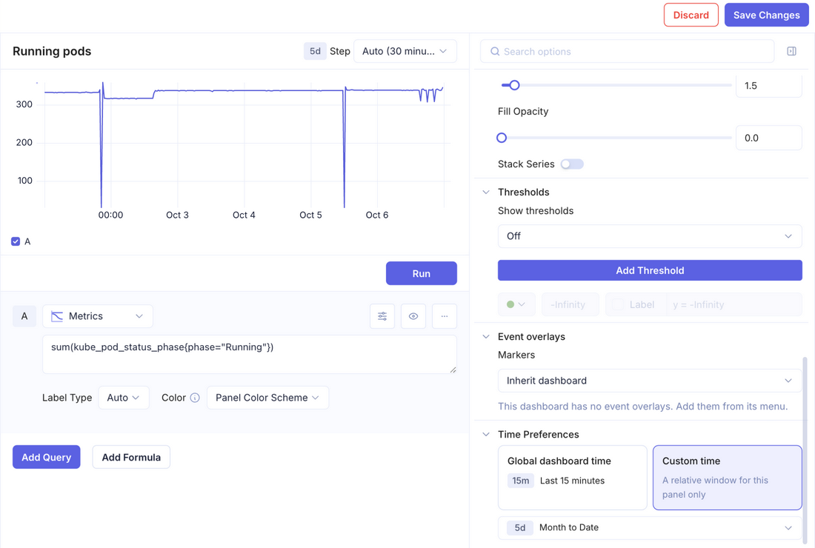Open query A options sliders icon
Image resolution: width=815 pixels, height=548 pixels.
tap(382, 316)
